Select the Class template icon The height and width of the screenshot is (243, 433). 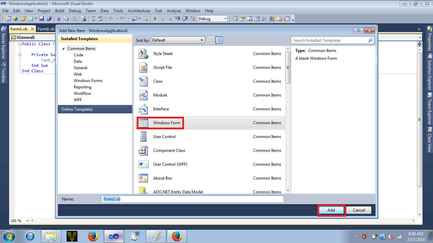tap(143, 81)
